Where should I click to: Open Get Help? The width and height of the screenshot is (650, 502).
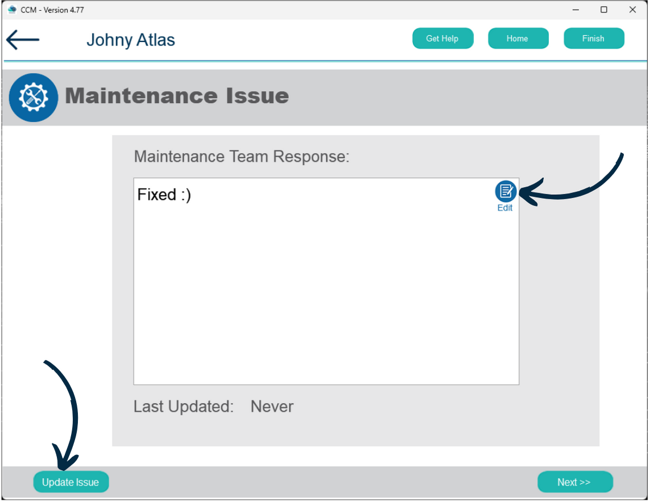coord(443,39)
